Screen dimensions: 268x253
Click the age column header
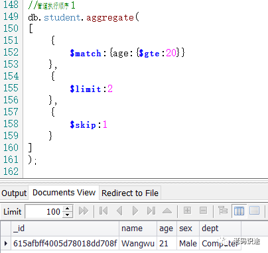pyautogui.click(x=167, y=228)
